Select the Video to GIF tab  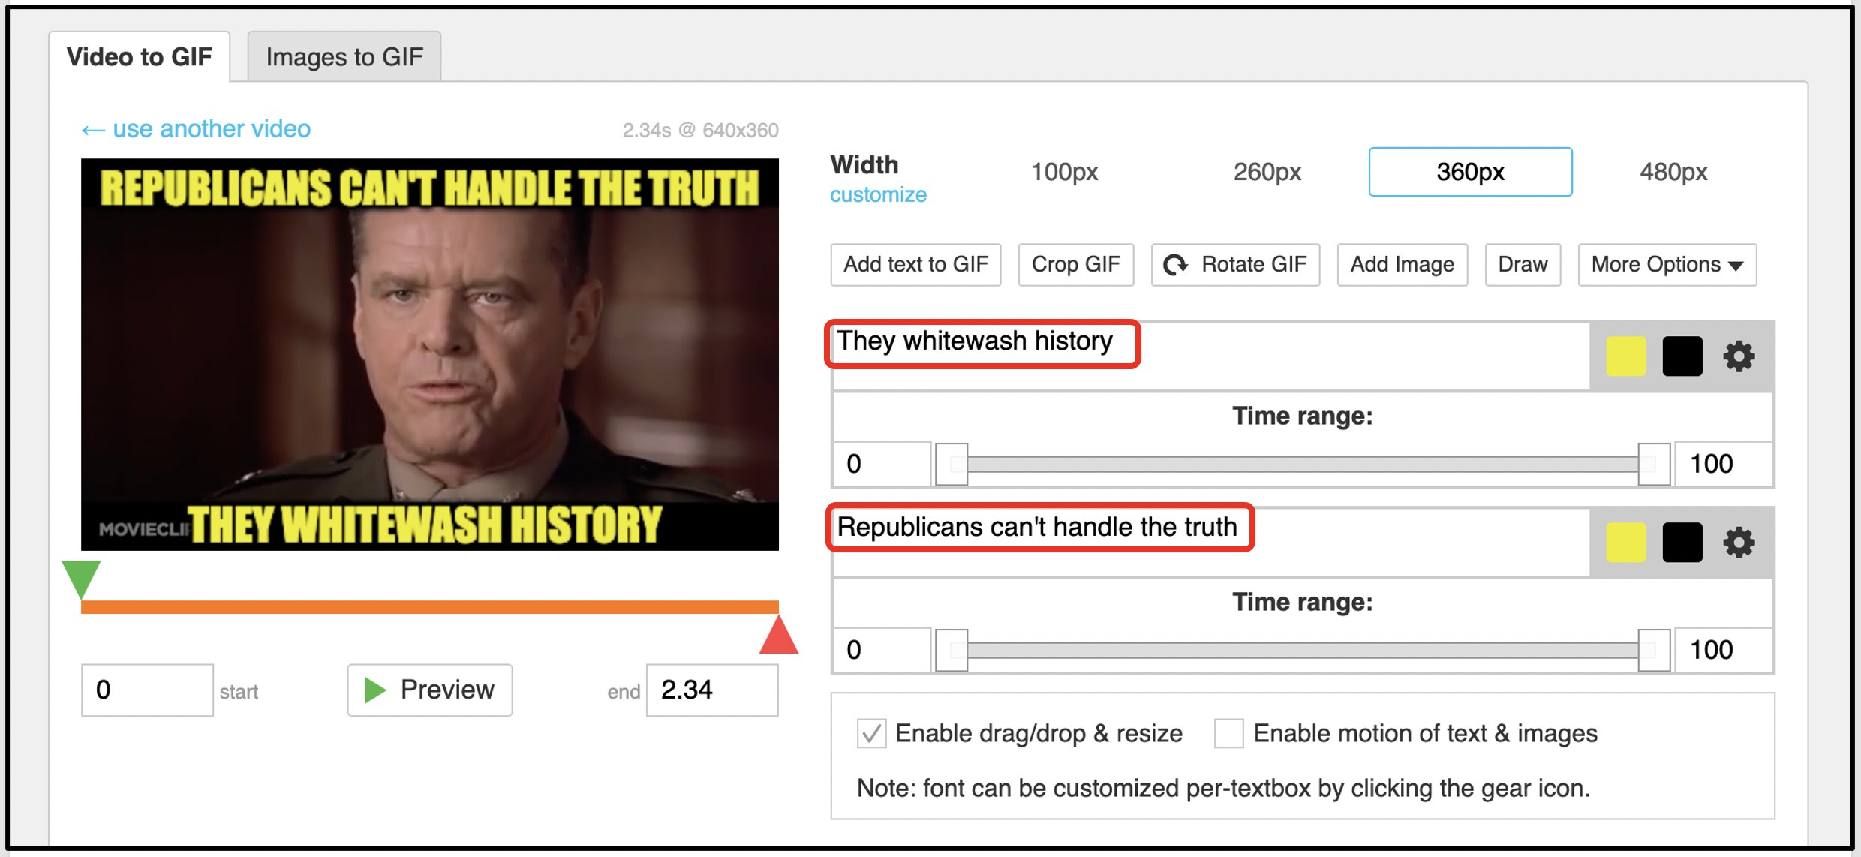click(x=140, y=57)
